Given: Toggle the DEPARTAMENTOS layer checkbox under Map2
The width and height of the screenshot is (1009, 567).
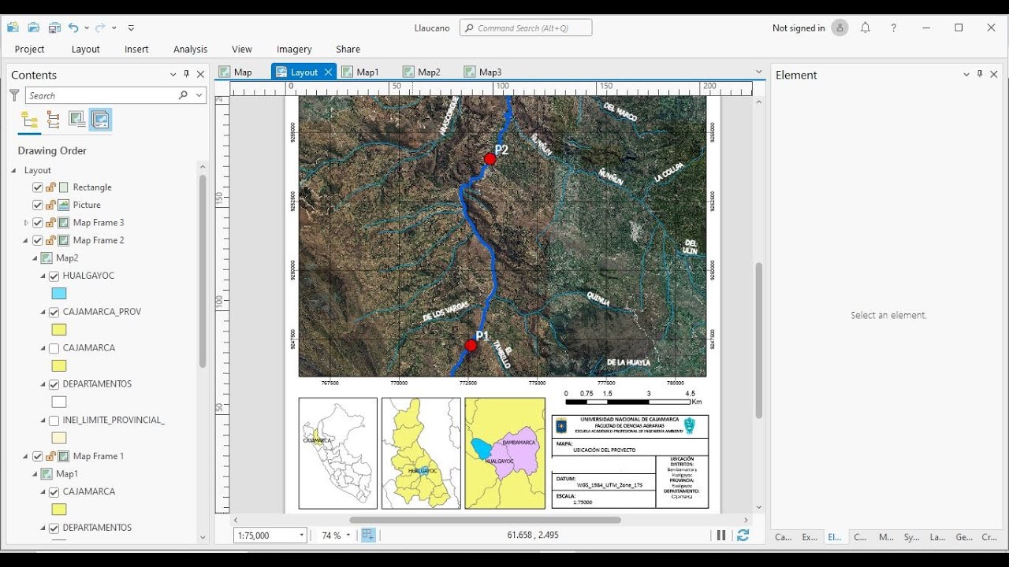Looking at the screenshot, I should (54, 384).
